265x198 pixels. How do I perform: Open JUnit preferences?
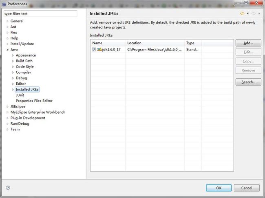point(20,95)
